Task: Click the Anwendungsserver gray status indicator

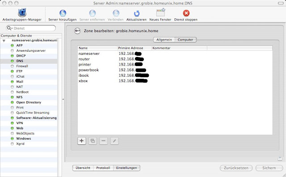Action: (x=12, y=50)
